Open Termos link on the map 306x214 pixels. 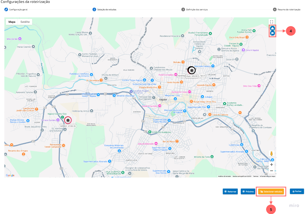coord(256,176)
